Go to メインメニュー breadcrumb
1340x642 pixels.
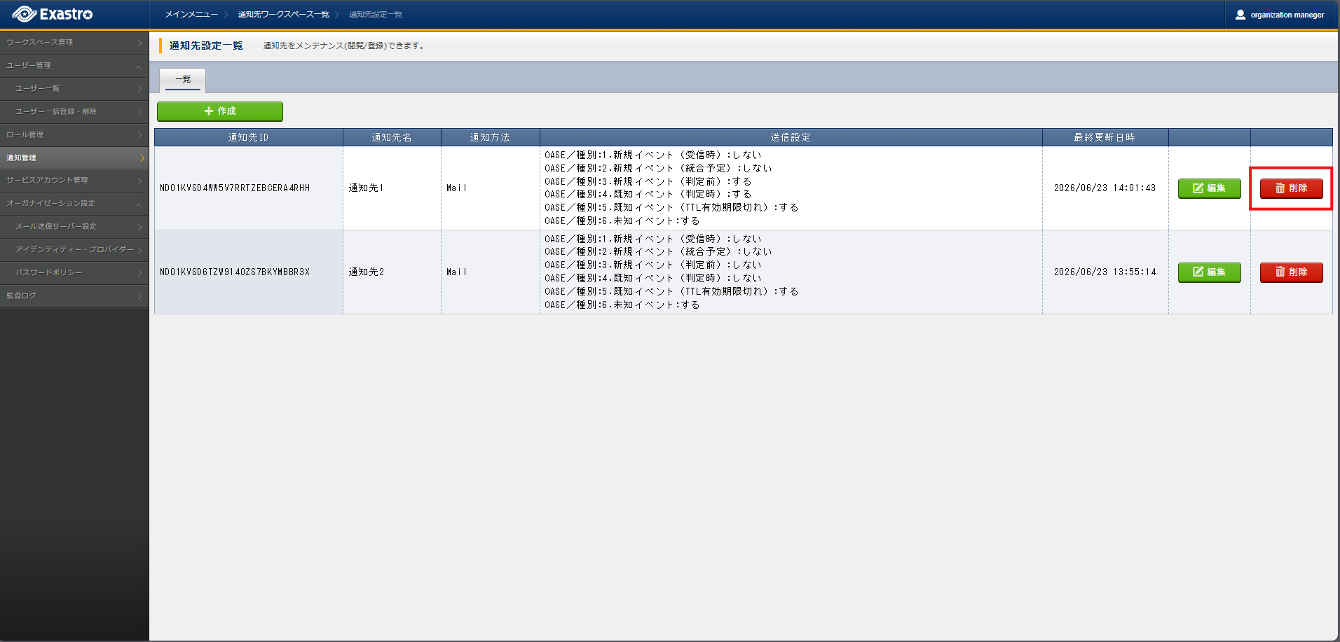(191, 15)
